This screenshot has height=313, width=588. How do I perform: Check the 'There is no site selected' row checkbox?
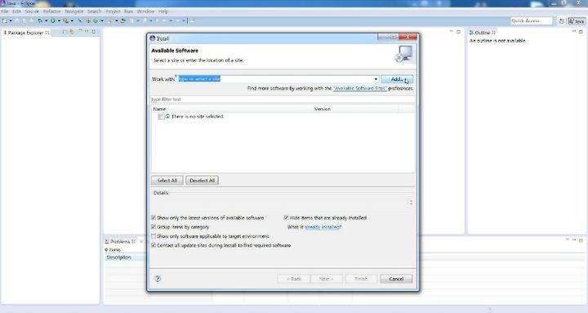pos(161,117)
